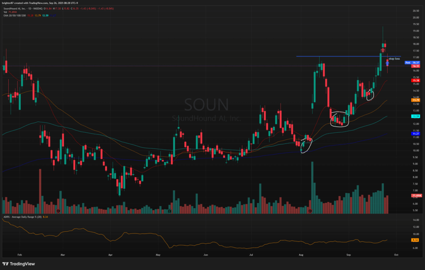Click the May label on time axis

[158, 255]
